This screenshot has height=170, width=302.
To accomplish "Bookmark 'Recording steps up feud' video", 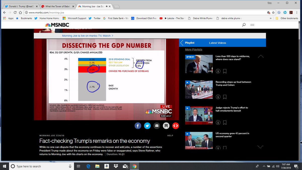I will (225, 97).
